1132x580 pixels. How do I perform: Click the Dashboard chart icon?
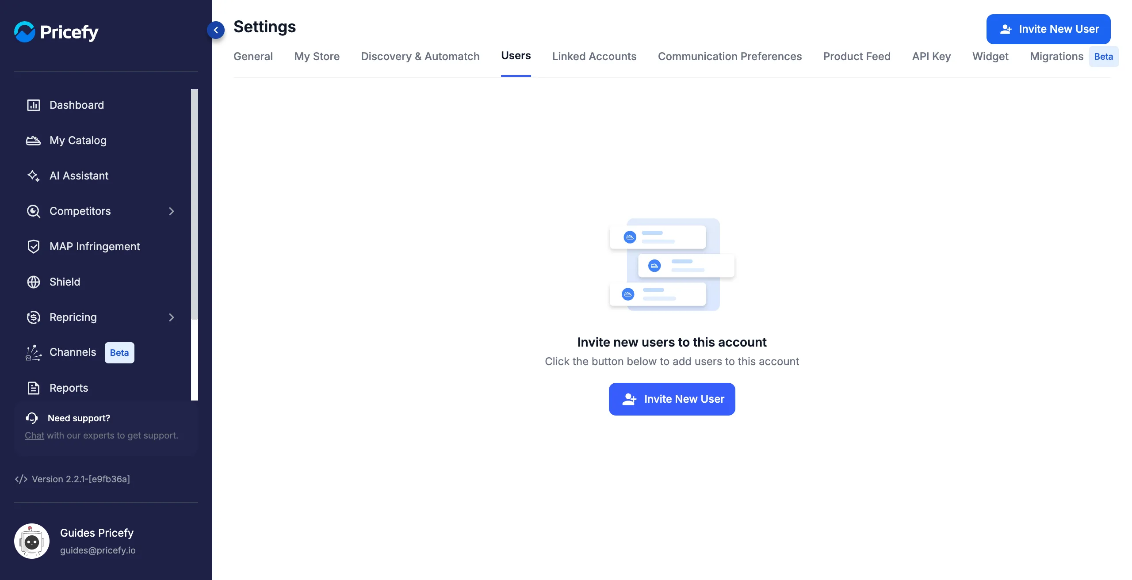click(34, 105)
